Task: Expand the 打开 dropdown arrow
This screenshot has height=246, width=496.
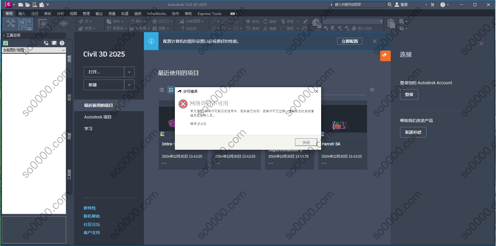Action: coord(129,72)
